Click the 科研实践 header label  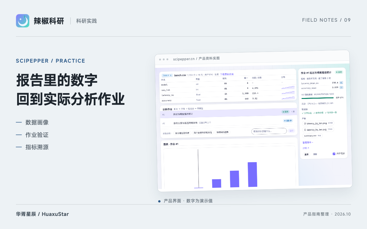point(86,21)
